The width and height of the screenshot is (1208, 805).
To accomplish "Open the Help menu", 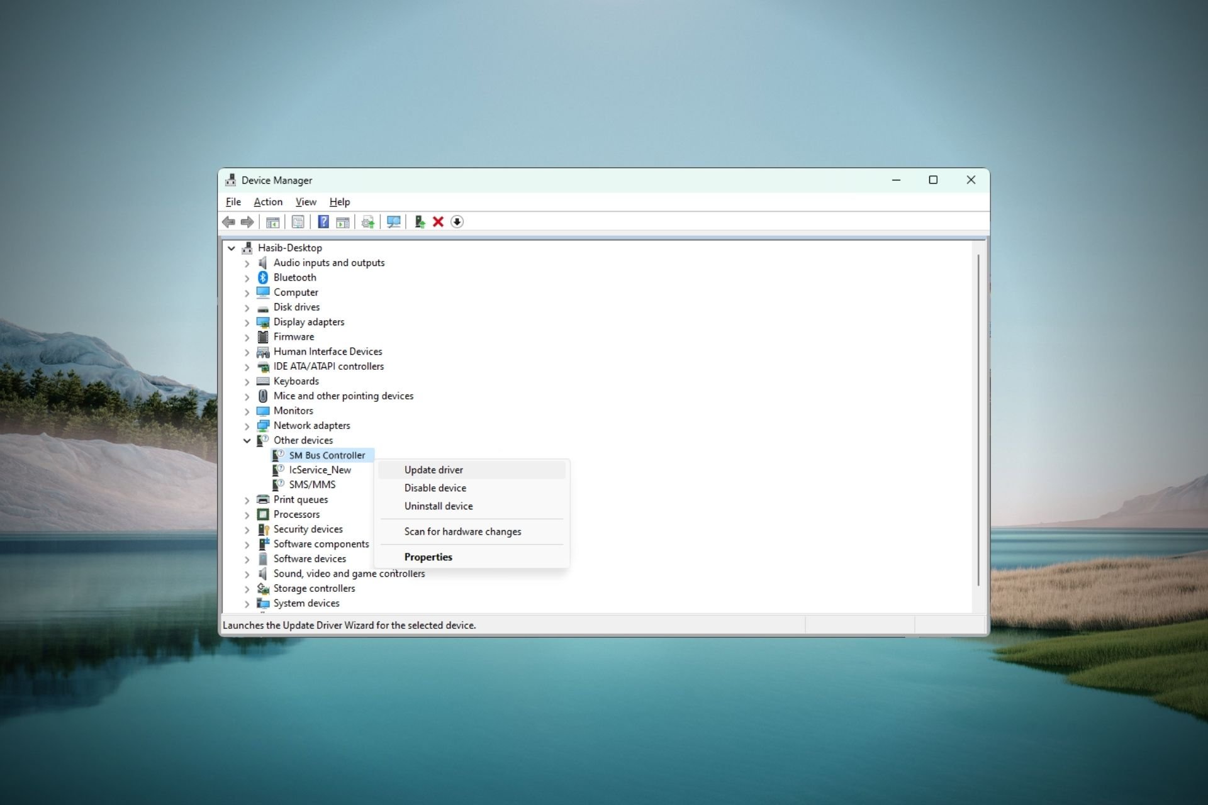I will coord(340,202).
